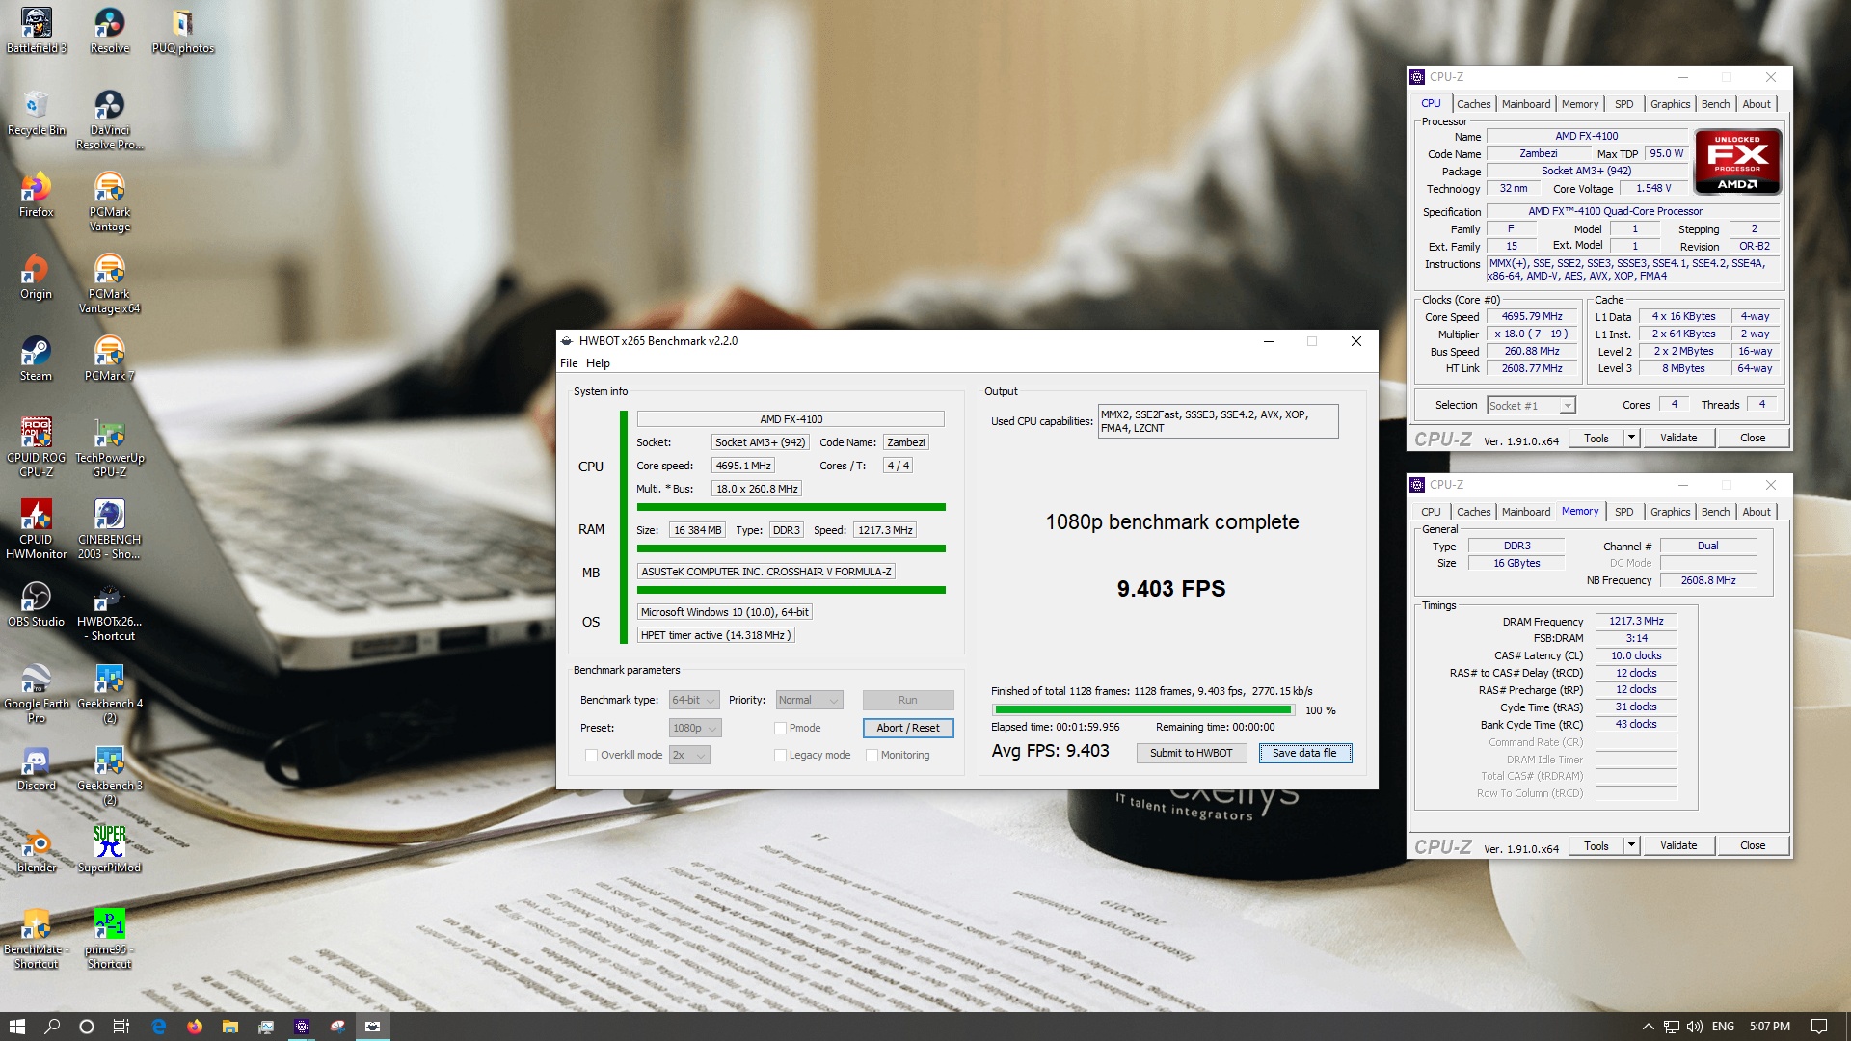1851x1041 pixels.
Task: Click the AMD FX processor logo in CPU-Z
Action: click(x=1737, y=162)
